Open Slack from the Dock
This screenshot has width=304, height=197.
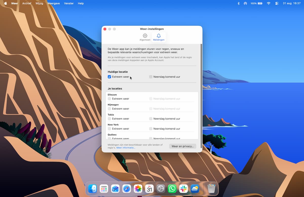(183, 189)
